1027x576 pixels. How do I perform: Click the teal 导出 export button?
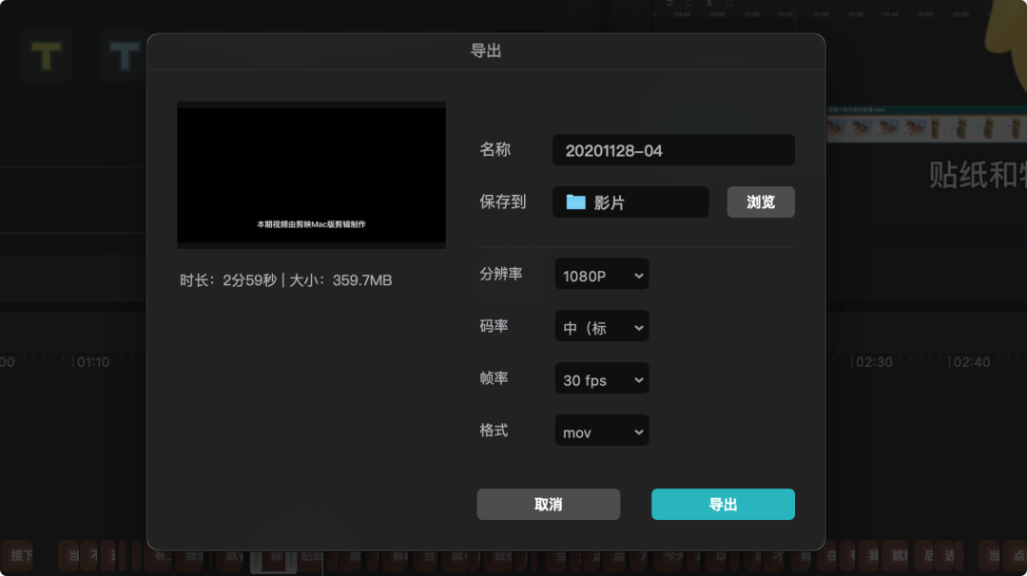(x=723, y=504)
